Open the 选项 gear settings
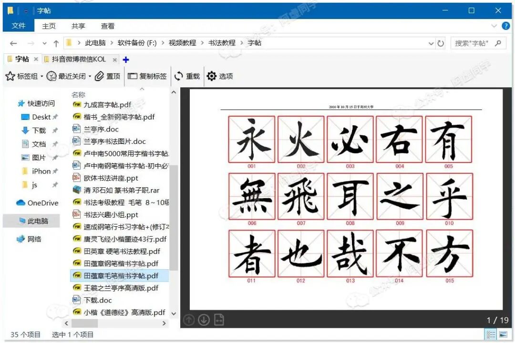Screen dimensions: 515x343 (220, 76)
